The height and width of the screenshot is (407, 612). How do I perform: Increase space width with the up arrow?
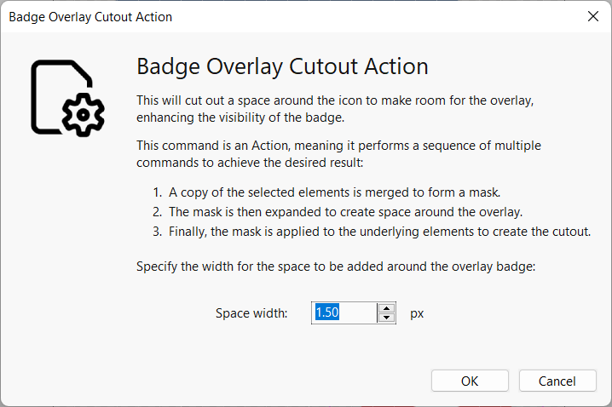coord(387,307)
